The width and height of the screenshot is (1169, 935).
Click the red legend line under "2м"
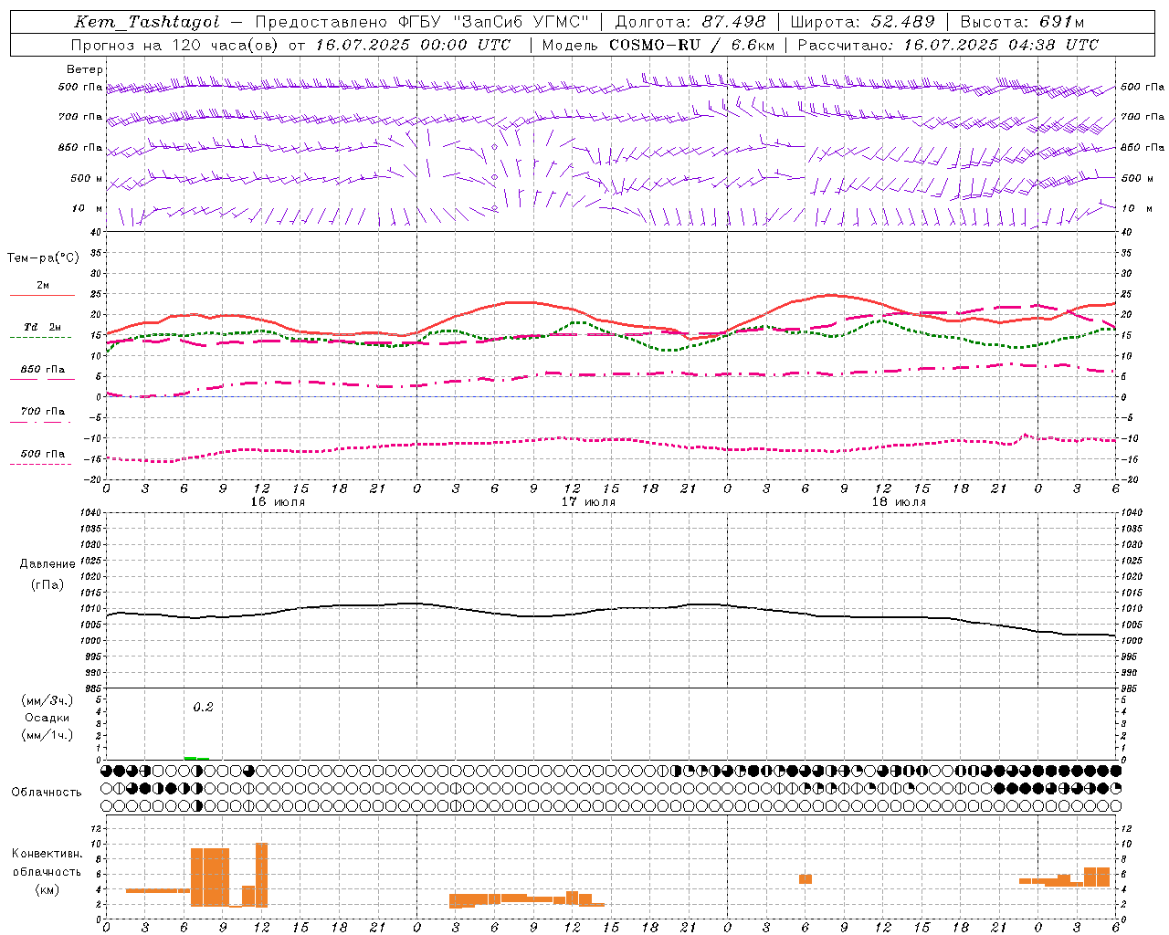coord(42,296)
